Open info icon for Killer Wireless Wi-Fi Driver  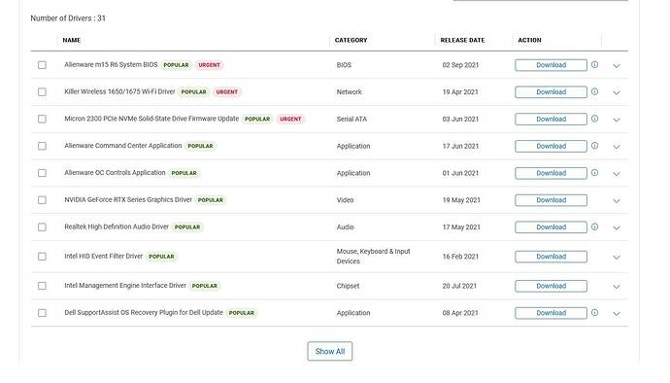tap(594, 91)
